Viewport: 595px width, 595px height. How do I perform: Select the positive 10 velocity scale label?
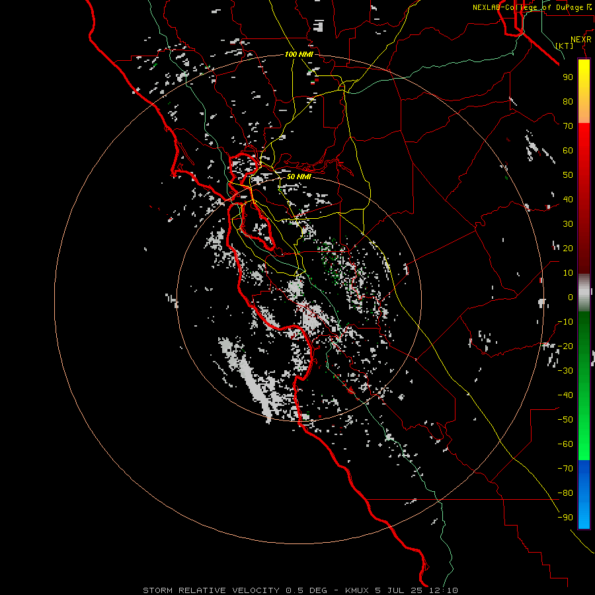pos(568,273)
